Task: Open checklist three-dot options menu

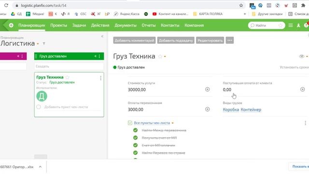Action: (305, 123)
